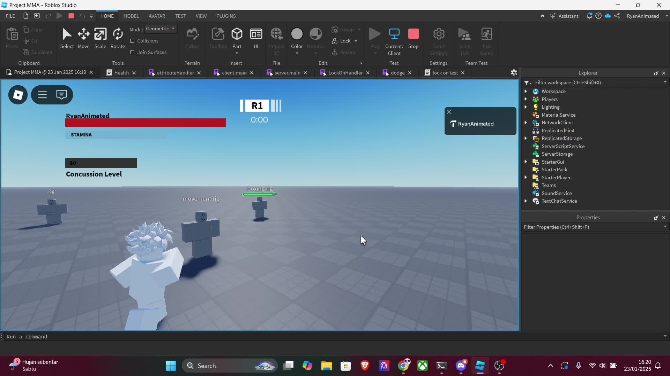Select SoundService in Explorer

point(556,193)
